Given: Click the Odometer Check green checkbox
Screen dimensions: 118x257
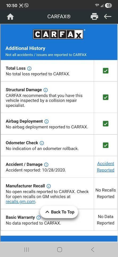Looking at the screenshot, I should (105, 145).
